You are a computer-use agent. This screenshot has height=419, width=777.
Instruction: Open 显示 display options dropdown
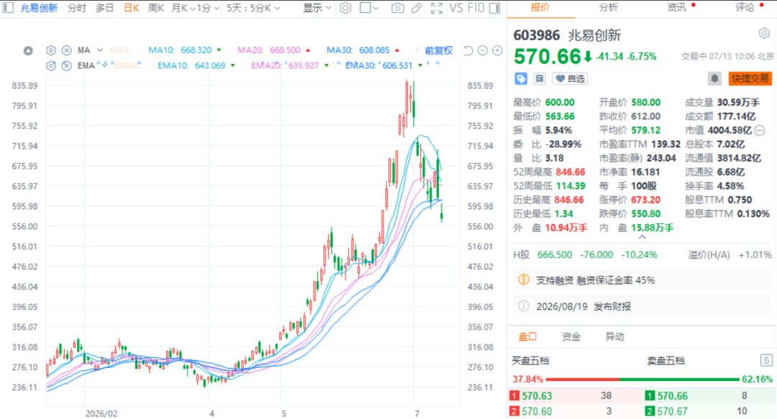click(317, 8)
